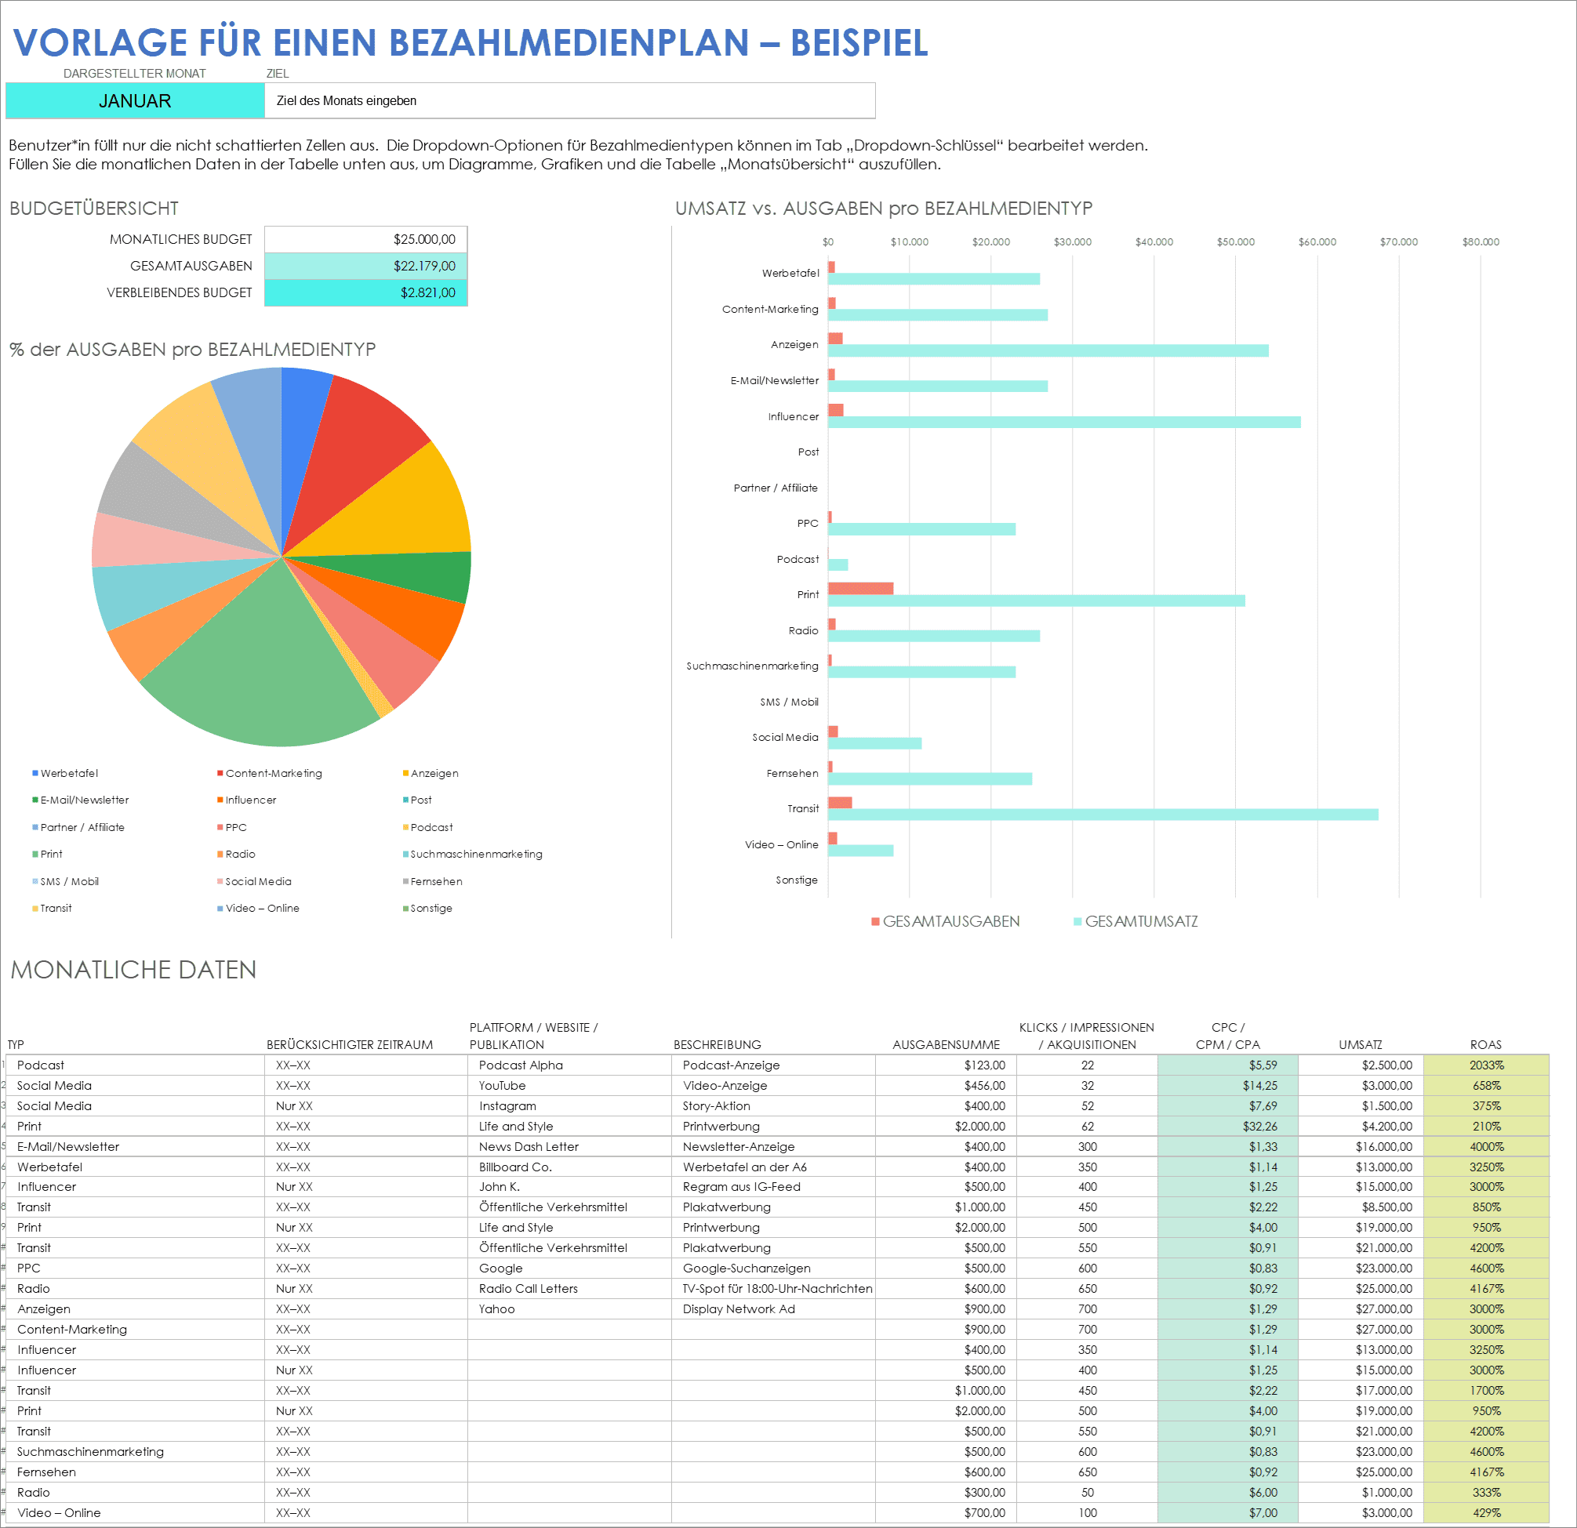Image resolution: width=1577 pixels, height=1528 pixels.
Task: Click the Transit revenue bar in bar chart
Action: [x=1103, y=815]
